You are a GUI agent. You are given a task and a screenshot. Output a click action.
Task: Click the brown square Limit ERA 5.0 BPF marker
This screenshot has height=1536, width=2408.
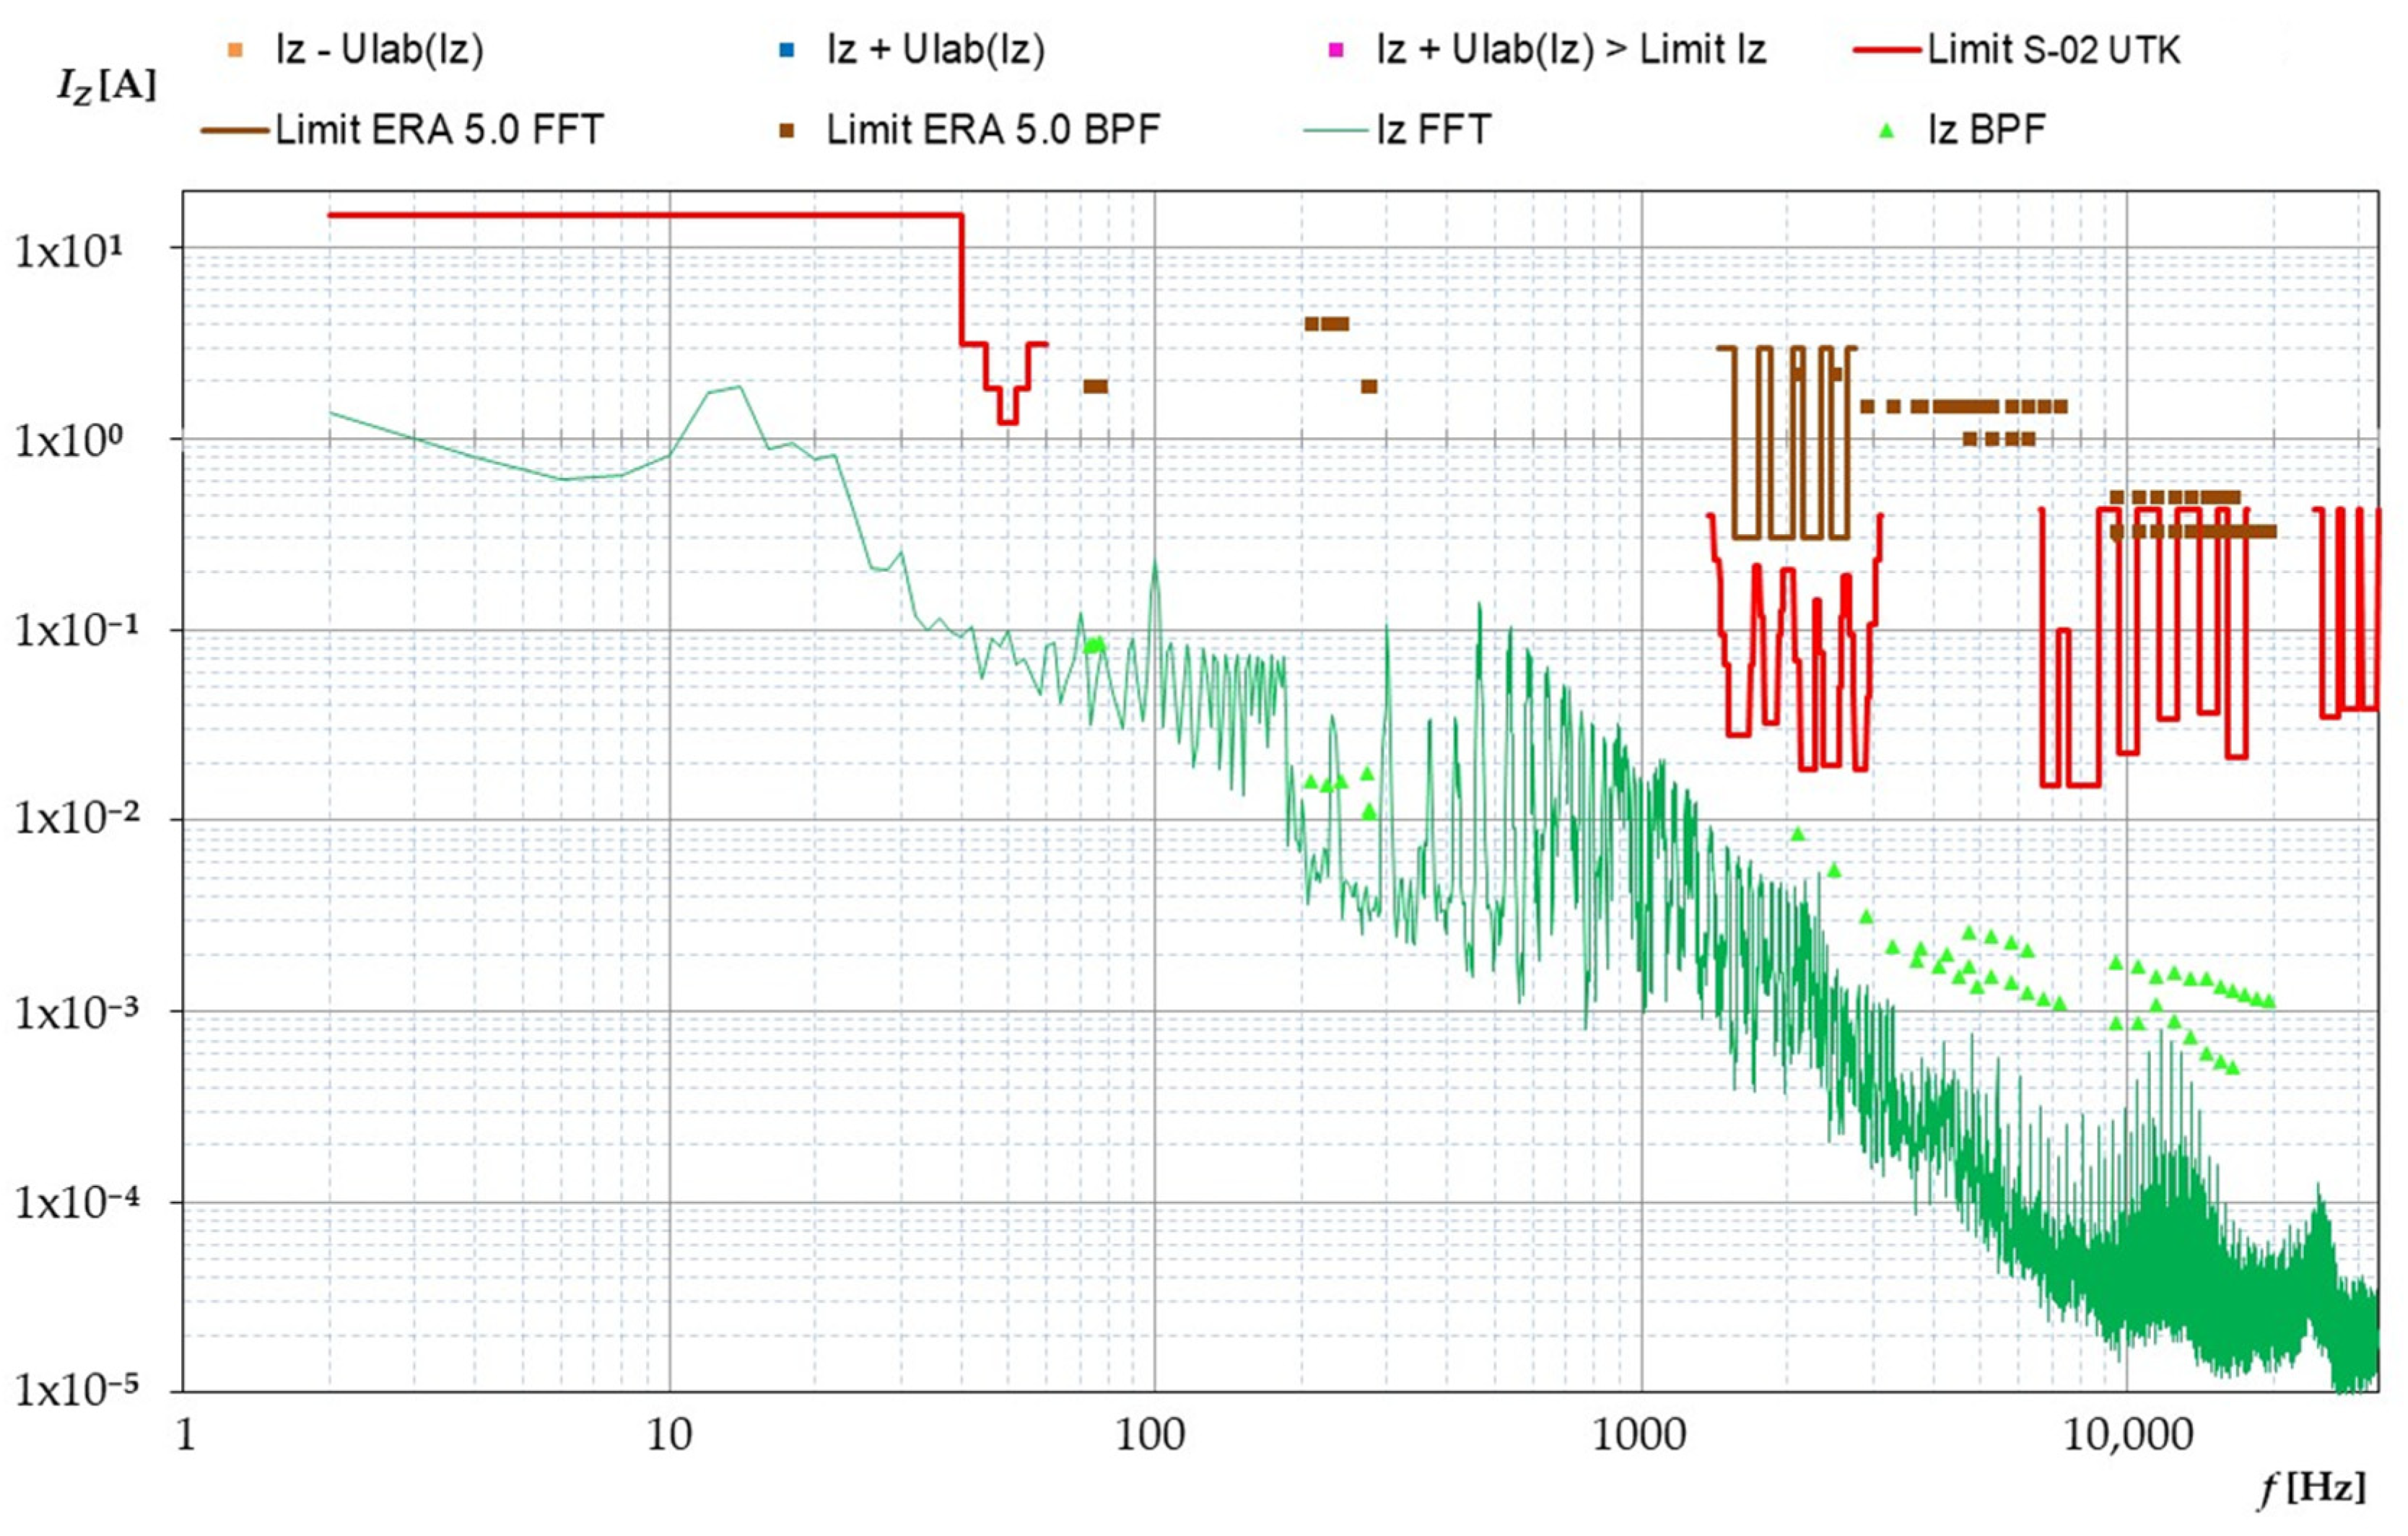tap(786, 131)
